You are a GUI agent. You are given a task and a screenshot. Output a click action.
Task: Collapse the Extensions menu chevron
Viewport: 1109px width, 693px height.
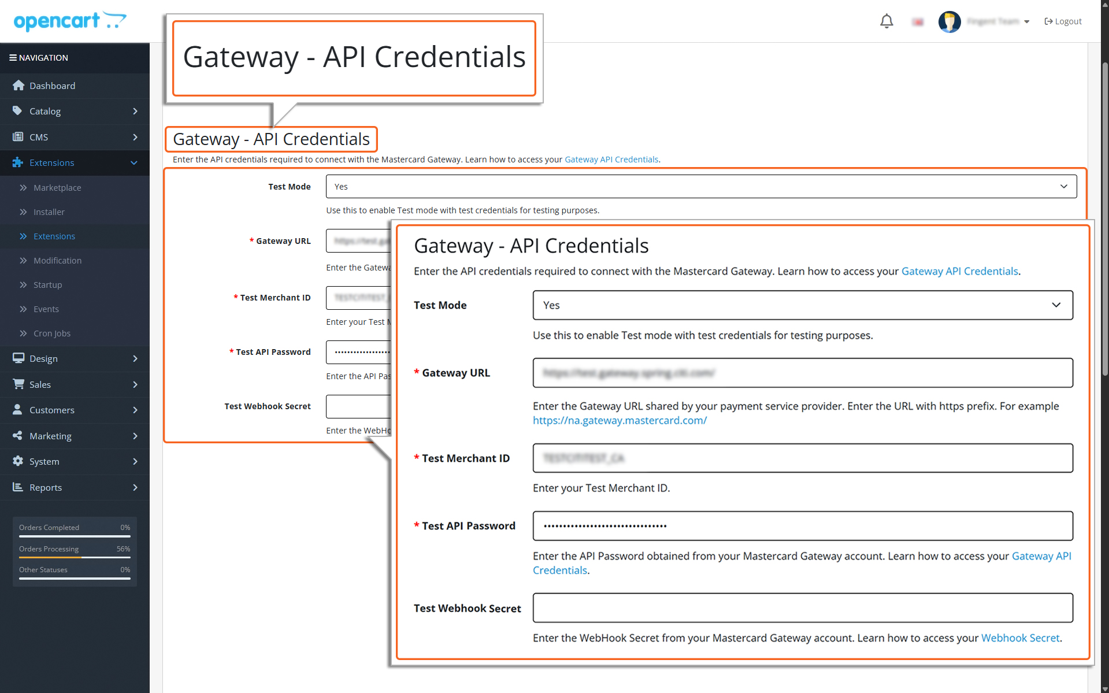[134, 163]
